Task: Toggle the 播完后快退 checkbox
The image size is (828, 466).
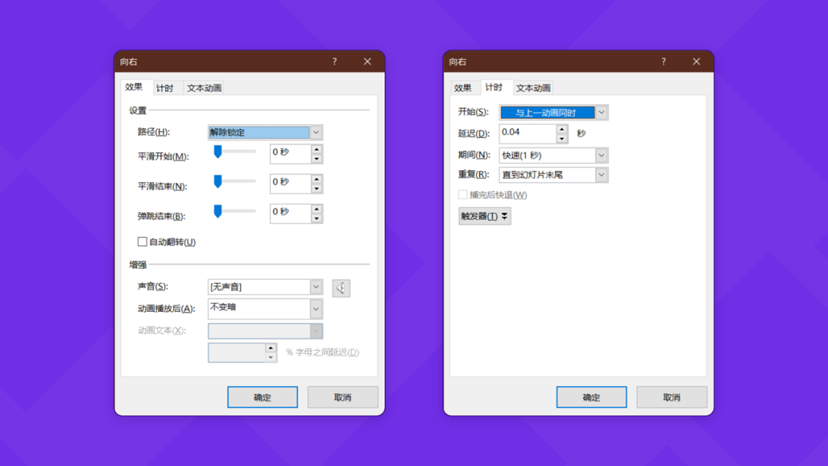Action: (x=462, y=195)
